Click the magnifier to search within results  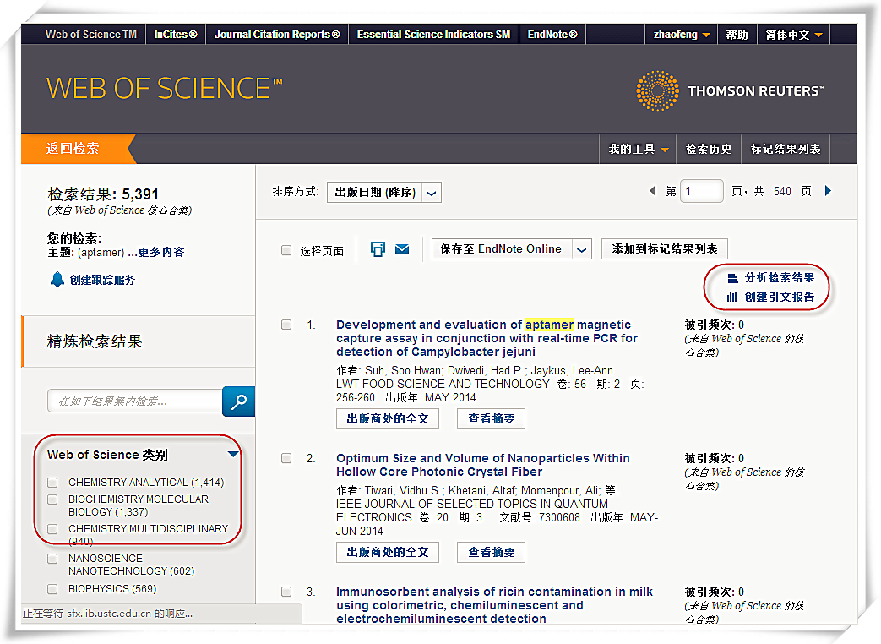(x=238, y=401)
